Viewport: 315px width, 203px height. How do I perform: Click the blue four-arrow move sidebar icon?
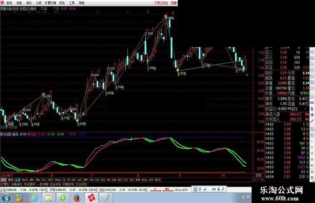pos(312,115)
